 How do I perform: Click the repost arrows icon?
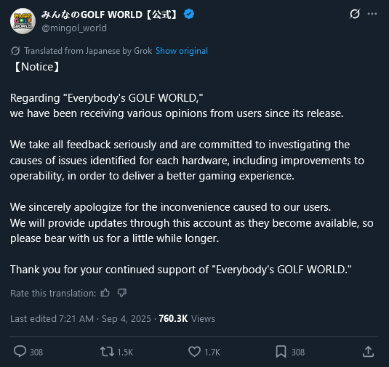[x=107, y=352]
